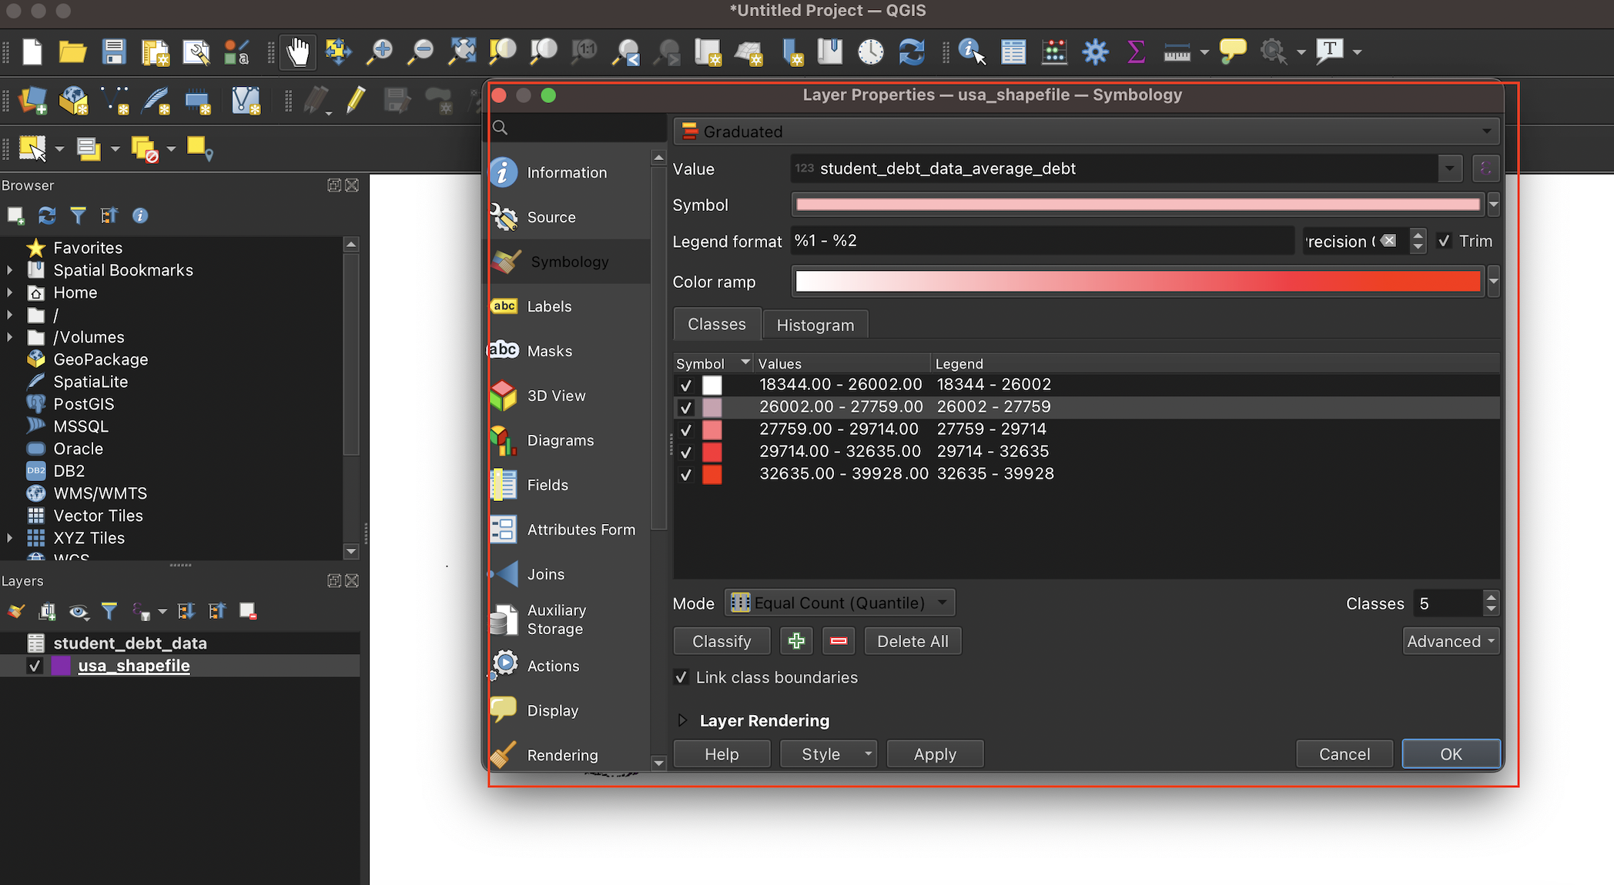Open project with the folder icon
This screenshot has width=1614, height=885.
[72, 52]
